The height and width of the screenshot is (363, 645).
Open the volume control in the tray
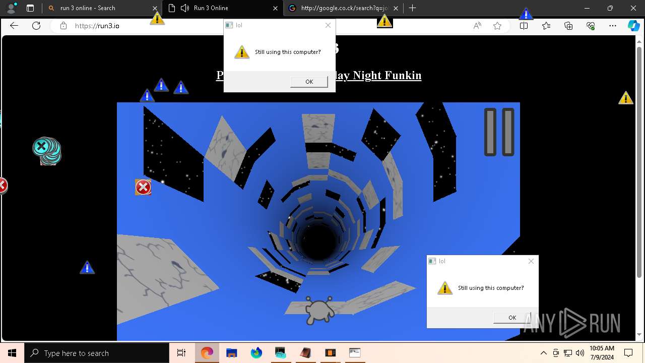click(x=580, y=353)
